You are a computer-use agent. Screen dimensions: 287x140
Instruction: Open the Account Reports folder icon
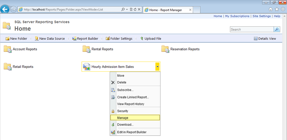pyautogui.click(x=7, y=49)
